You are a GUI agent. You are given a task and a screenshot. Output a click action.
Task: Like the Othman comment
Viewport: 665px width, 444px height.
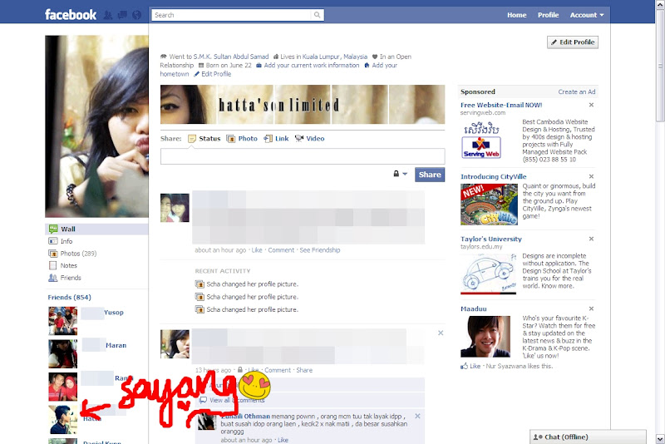point(283,440)
